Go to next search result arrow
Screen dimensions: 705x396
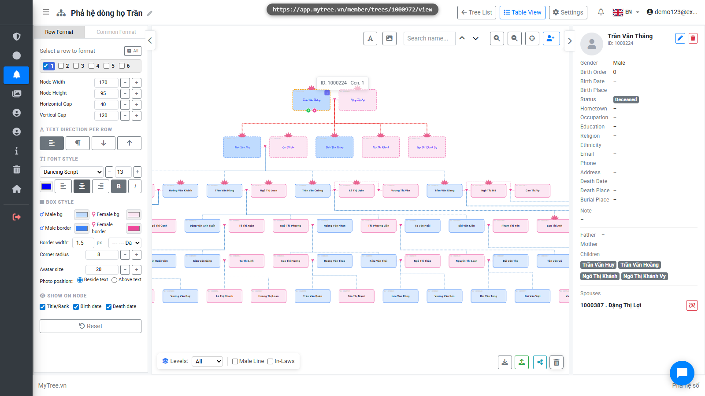[476, 38]
